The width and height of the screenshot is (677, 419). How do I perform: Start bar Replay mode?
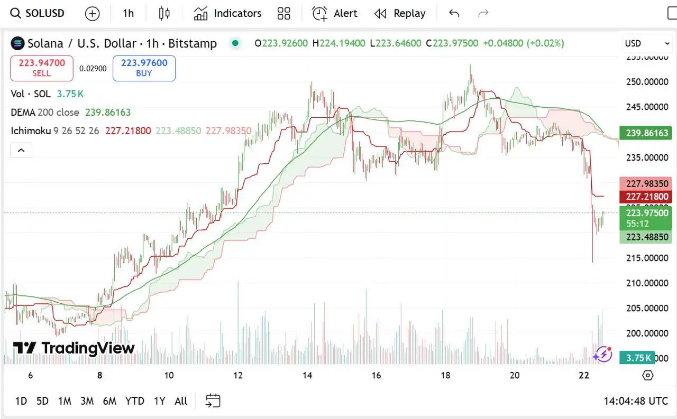(400, 14)
